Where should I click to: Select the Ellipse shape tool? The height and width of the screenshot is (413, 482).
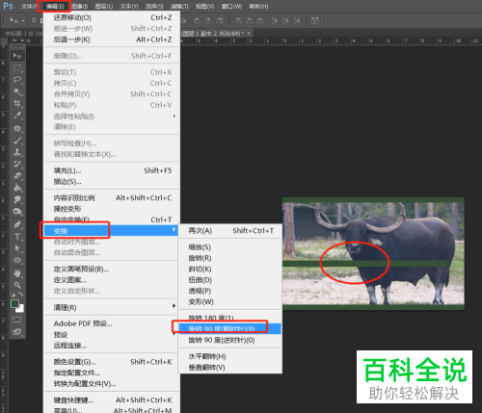(17, 260)
